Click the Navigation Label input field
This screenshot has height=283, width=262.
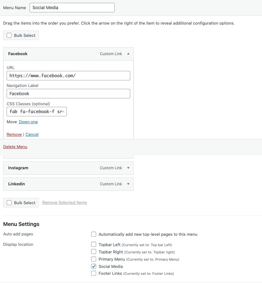(68, 94)
